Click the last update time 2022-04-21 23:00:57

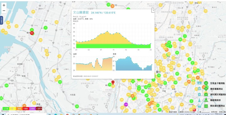click(x=86, y=76)
